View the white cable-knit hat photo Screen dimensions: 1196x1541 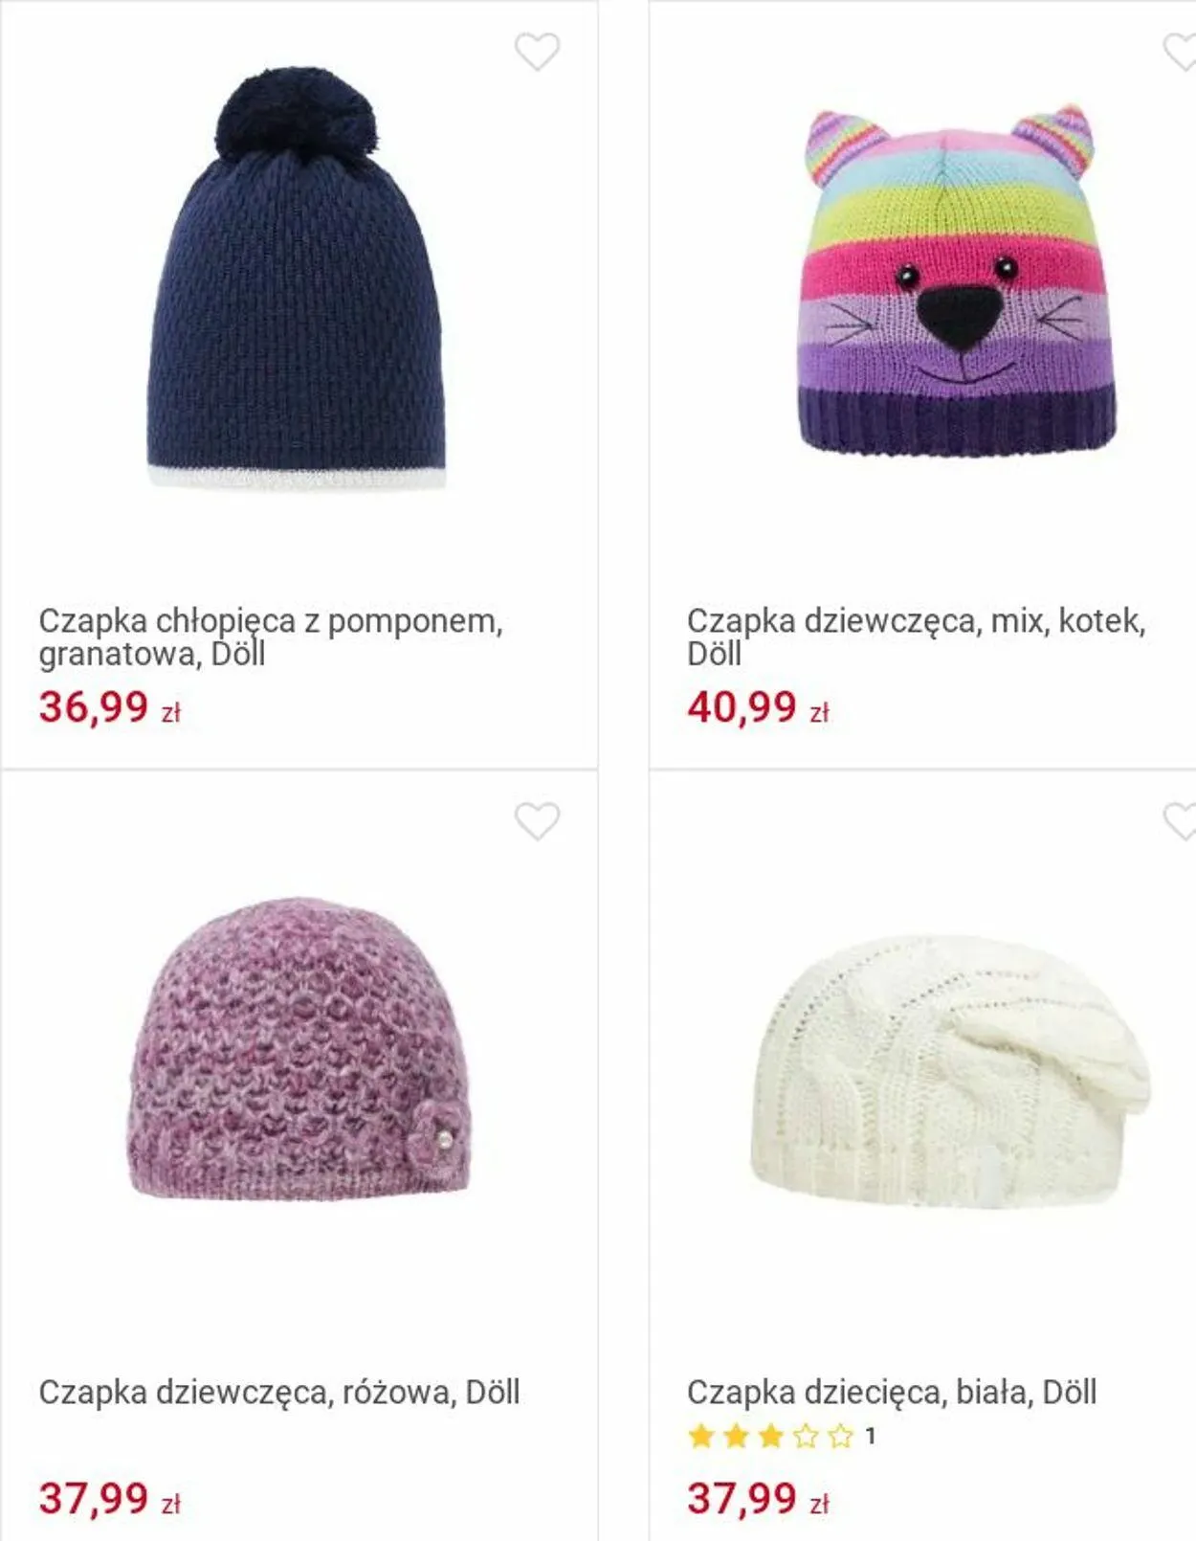(949, 1072)
